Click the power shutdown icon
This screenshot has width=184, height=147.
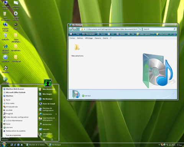[x=52, y=139]
